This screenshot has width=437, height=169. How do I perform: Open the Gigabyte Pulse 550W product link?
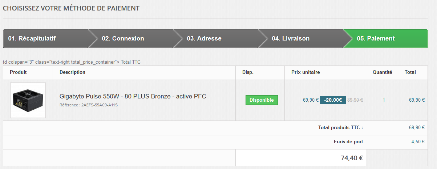133,97
